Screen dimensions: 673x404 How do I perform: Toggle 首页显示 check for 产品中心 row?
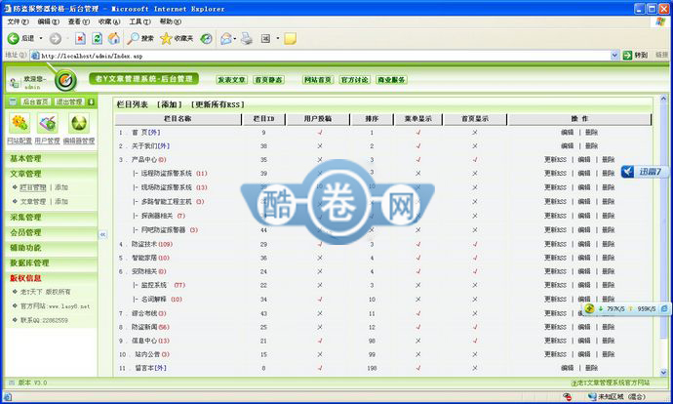475,160
